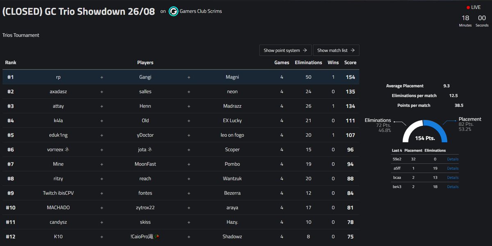Click the plus icon between Old and EX Lucky
The height and width of the screenshot is (246, 492).
click(188, 120)
